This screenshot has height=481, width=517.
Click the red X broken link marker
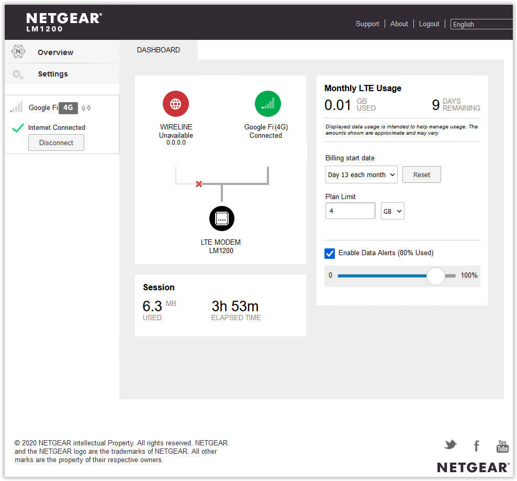coord(199,184)
